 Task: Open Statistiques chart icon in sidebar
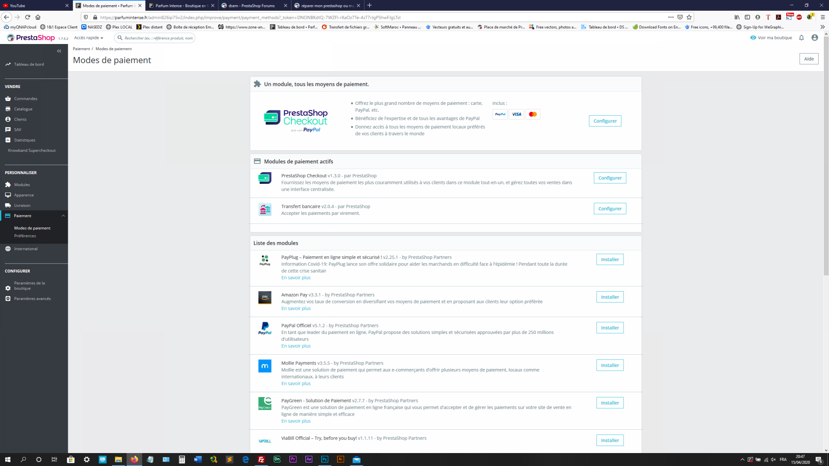pyautogui.click(x=8, y=140)
